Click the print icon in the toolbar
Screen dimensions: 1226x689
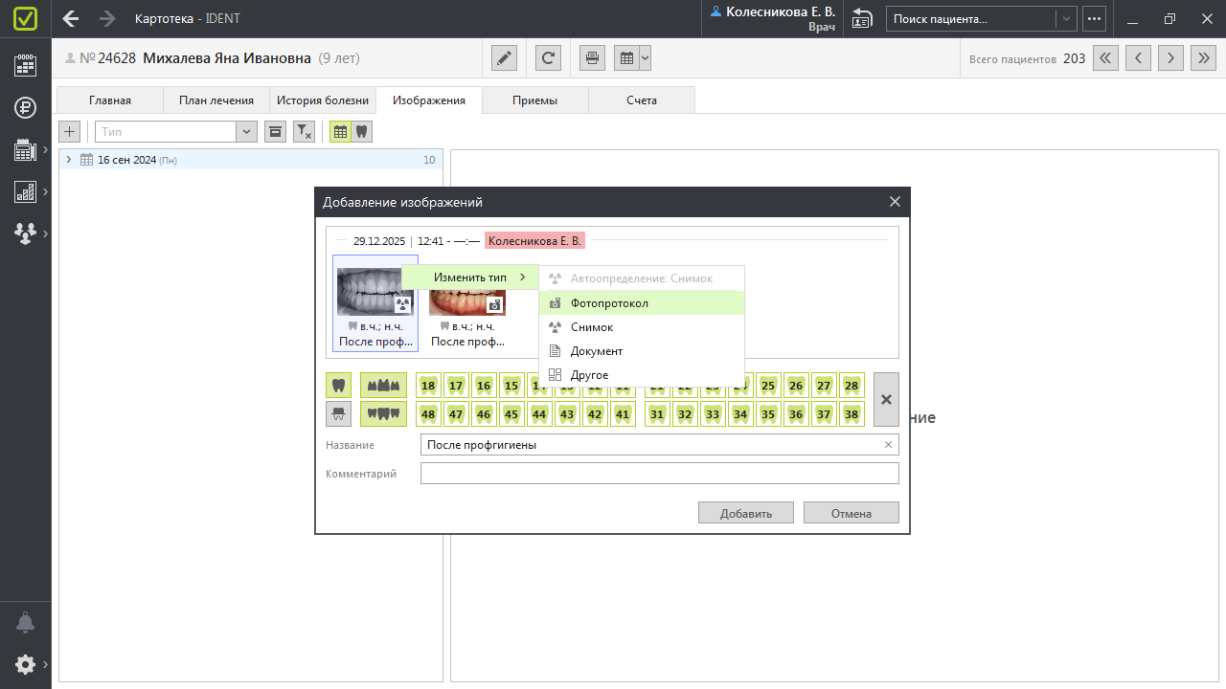click(x=592, y=58)
